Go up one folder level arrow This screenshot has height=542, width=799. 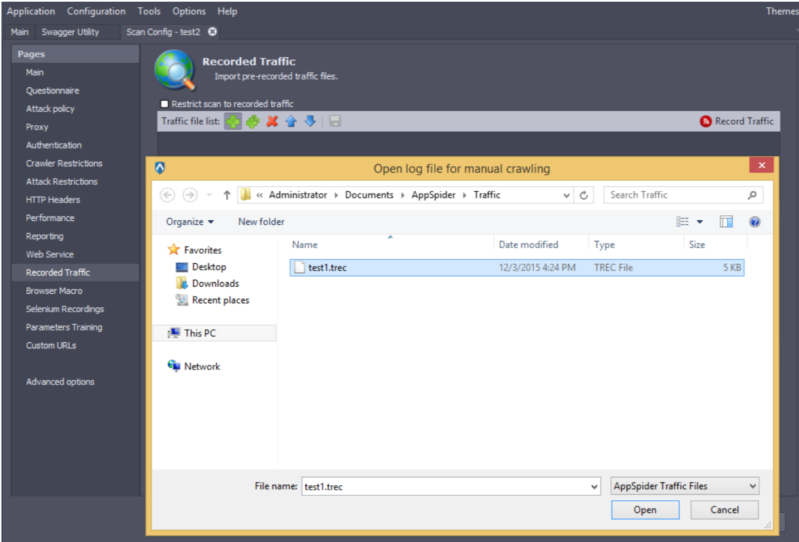pyautogui.click(x=227, y=195)
